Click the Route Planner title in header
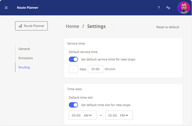The width and height of the screenshot is (192, 126). (x=28, y=8)
